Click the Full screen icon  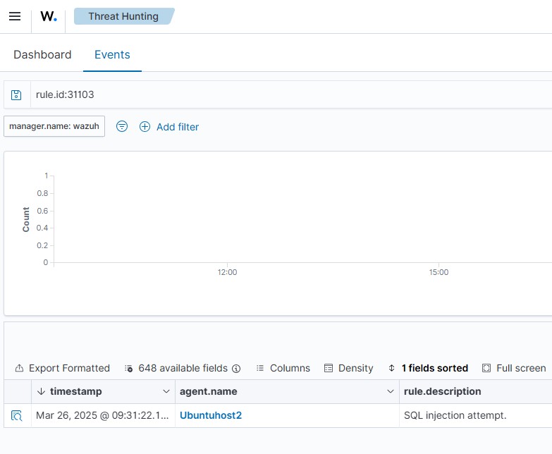pos(486,368)
